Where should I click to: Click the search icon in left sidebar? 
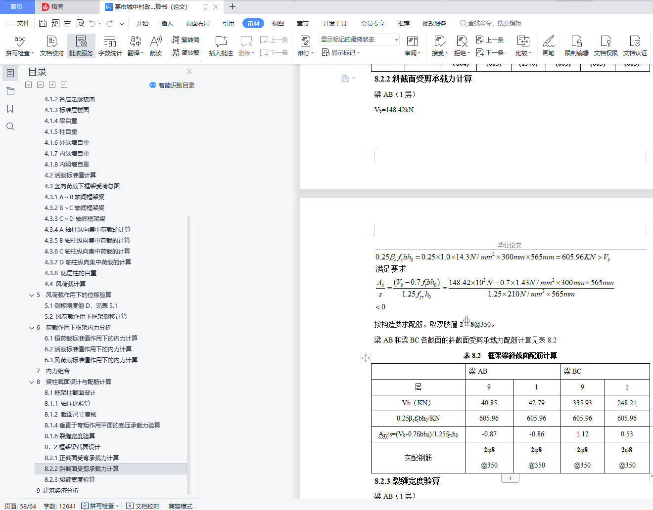pyautogui.click(x=10, y=127)
